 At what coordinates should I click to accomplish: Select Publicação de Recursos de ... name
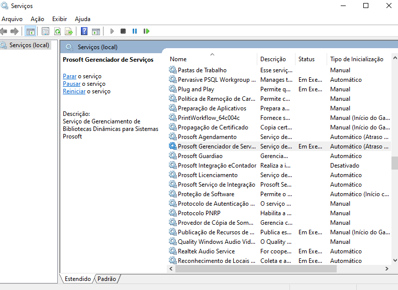pyautogui.click(x=216, y=232)
